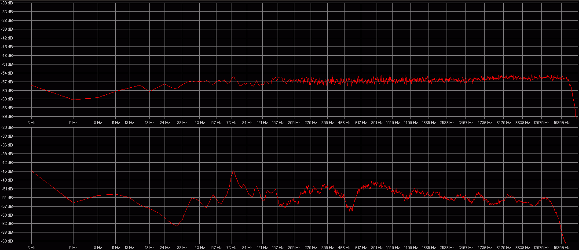Click the -51 dB label of the upper graph
The image size is (579, 250).
click(x=7, y=64)
